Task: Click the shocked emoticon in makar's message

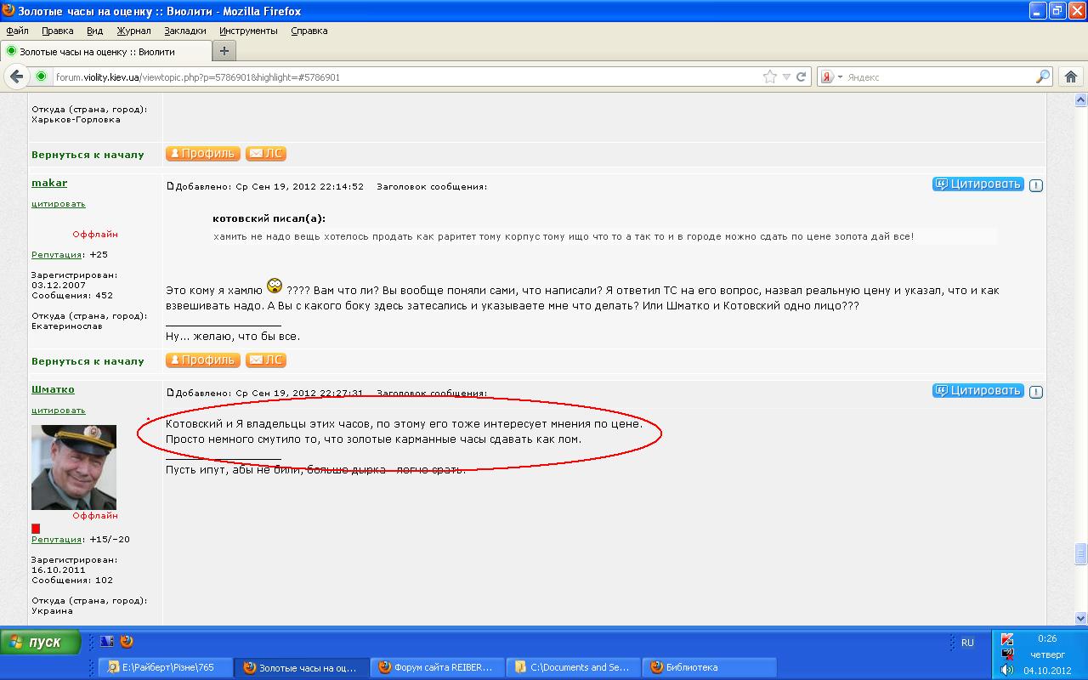Action: [275, 286]
